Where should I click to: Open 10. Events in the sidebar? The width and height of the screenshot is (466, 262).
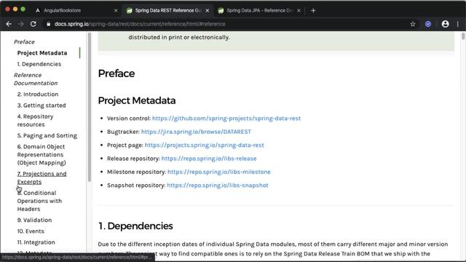31,231
